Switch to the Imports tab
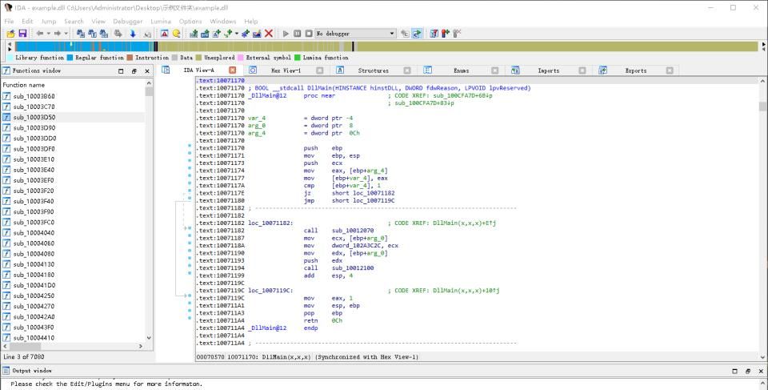Viewport: 768px width, 390px height. pyautogui.click(x=548, y=70)
